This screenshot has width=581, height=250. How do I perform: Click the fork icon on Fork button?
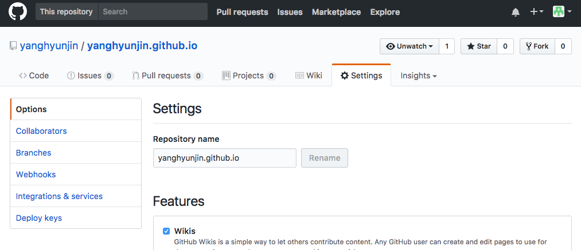click(x=529, y=46)
